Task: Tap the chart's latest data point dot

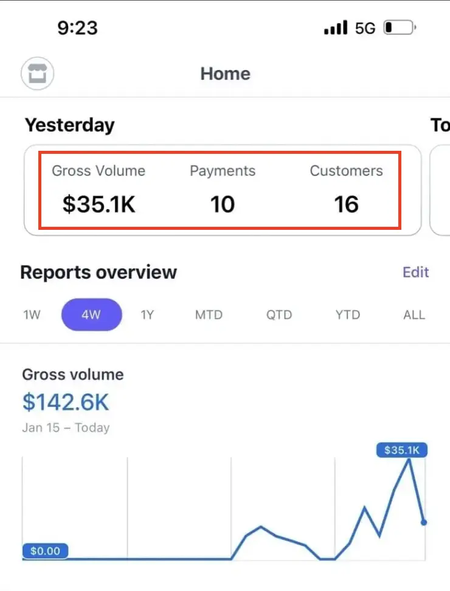Action: point(424,522)
